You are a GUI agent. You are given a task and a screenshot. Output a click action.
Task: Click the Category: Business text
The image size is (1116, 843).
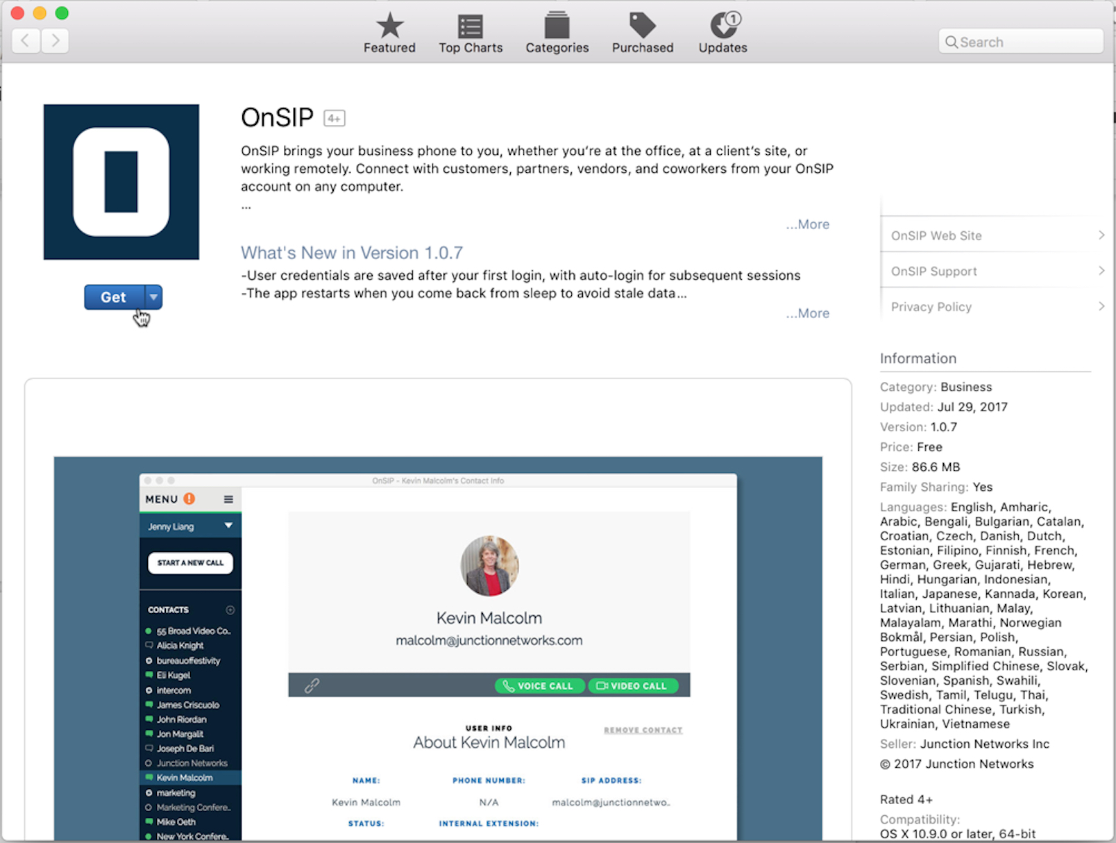tap(936, 387)
